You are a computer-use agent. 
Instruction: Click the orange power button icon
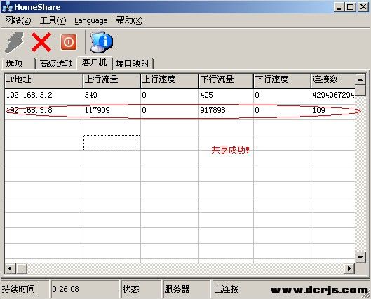[x=69, y=42]
